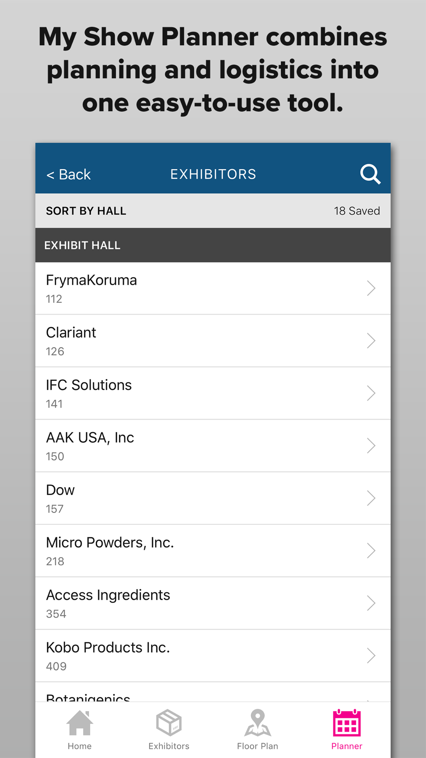This screenshot has width=426, height=758.
Task: Open the Floor Plan map icon
Action: coord(258,723)
